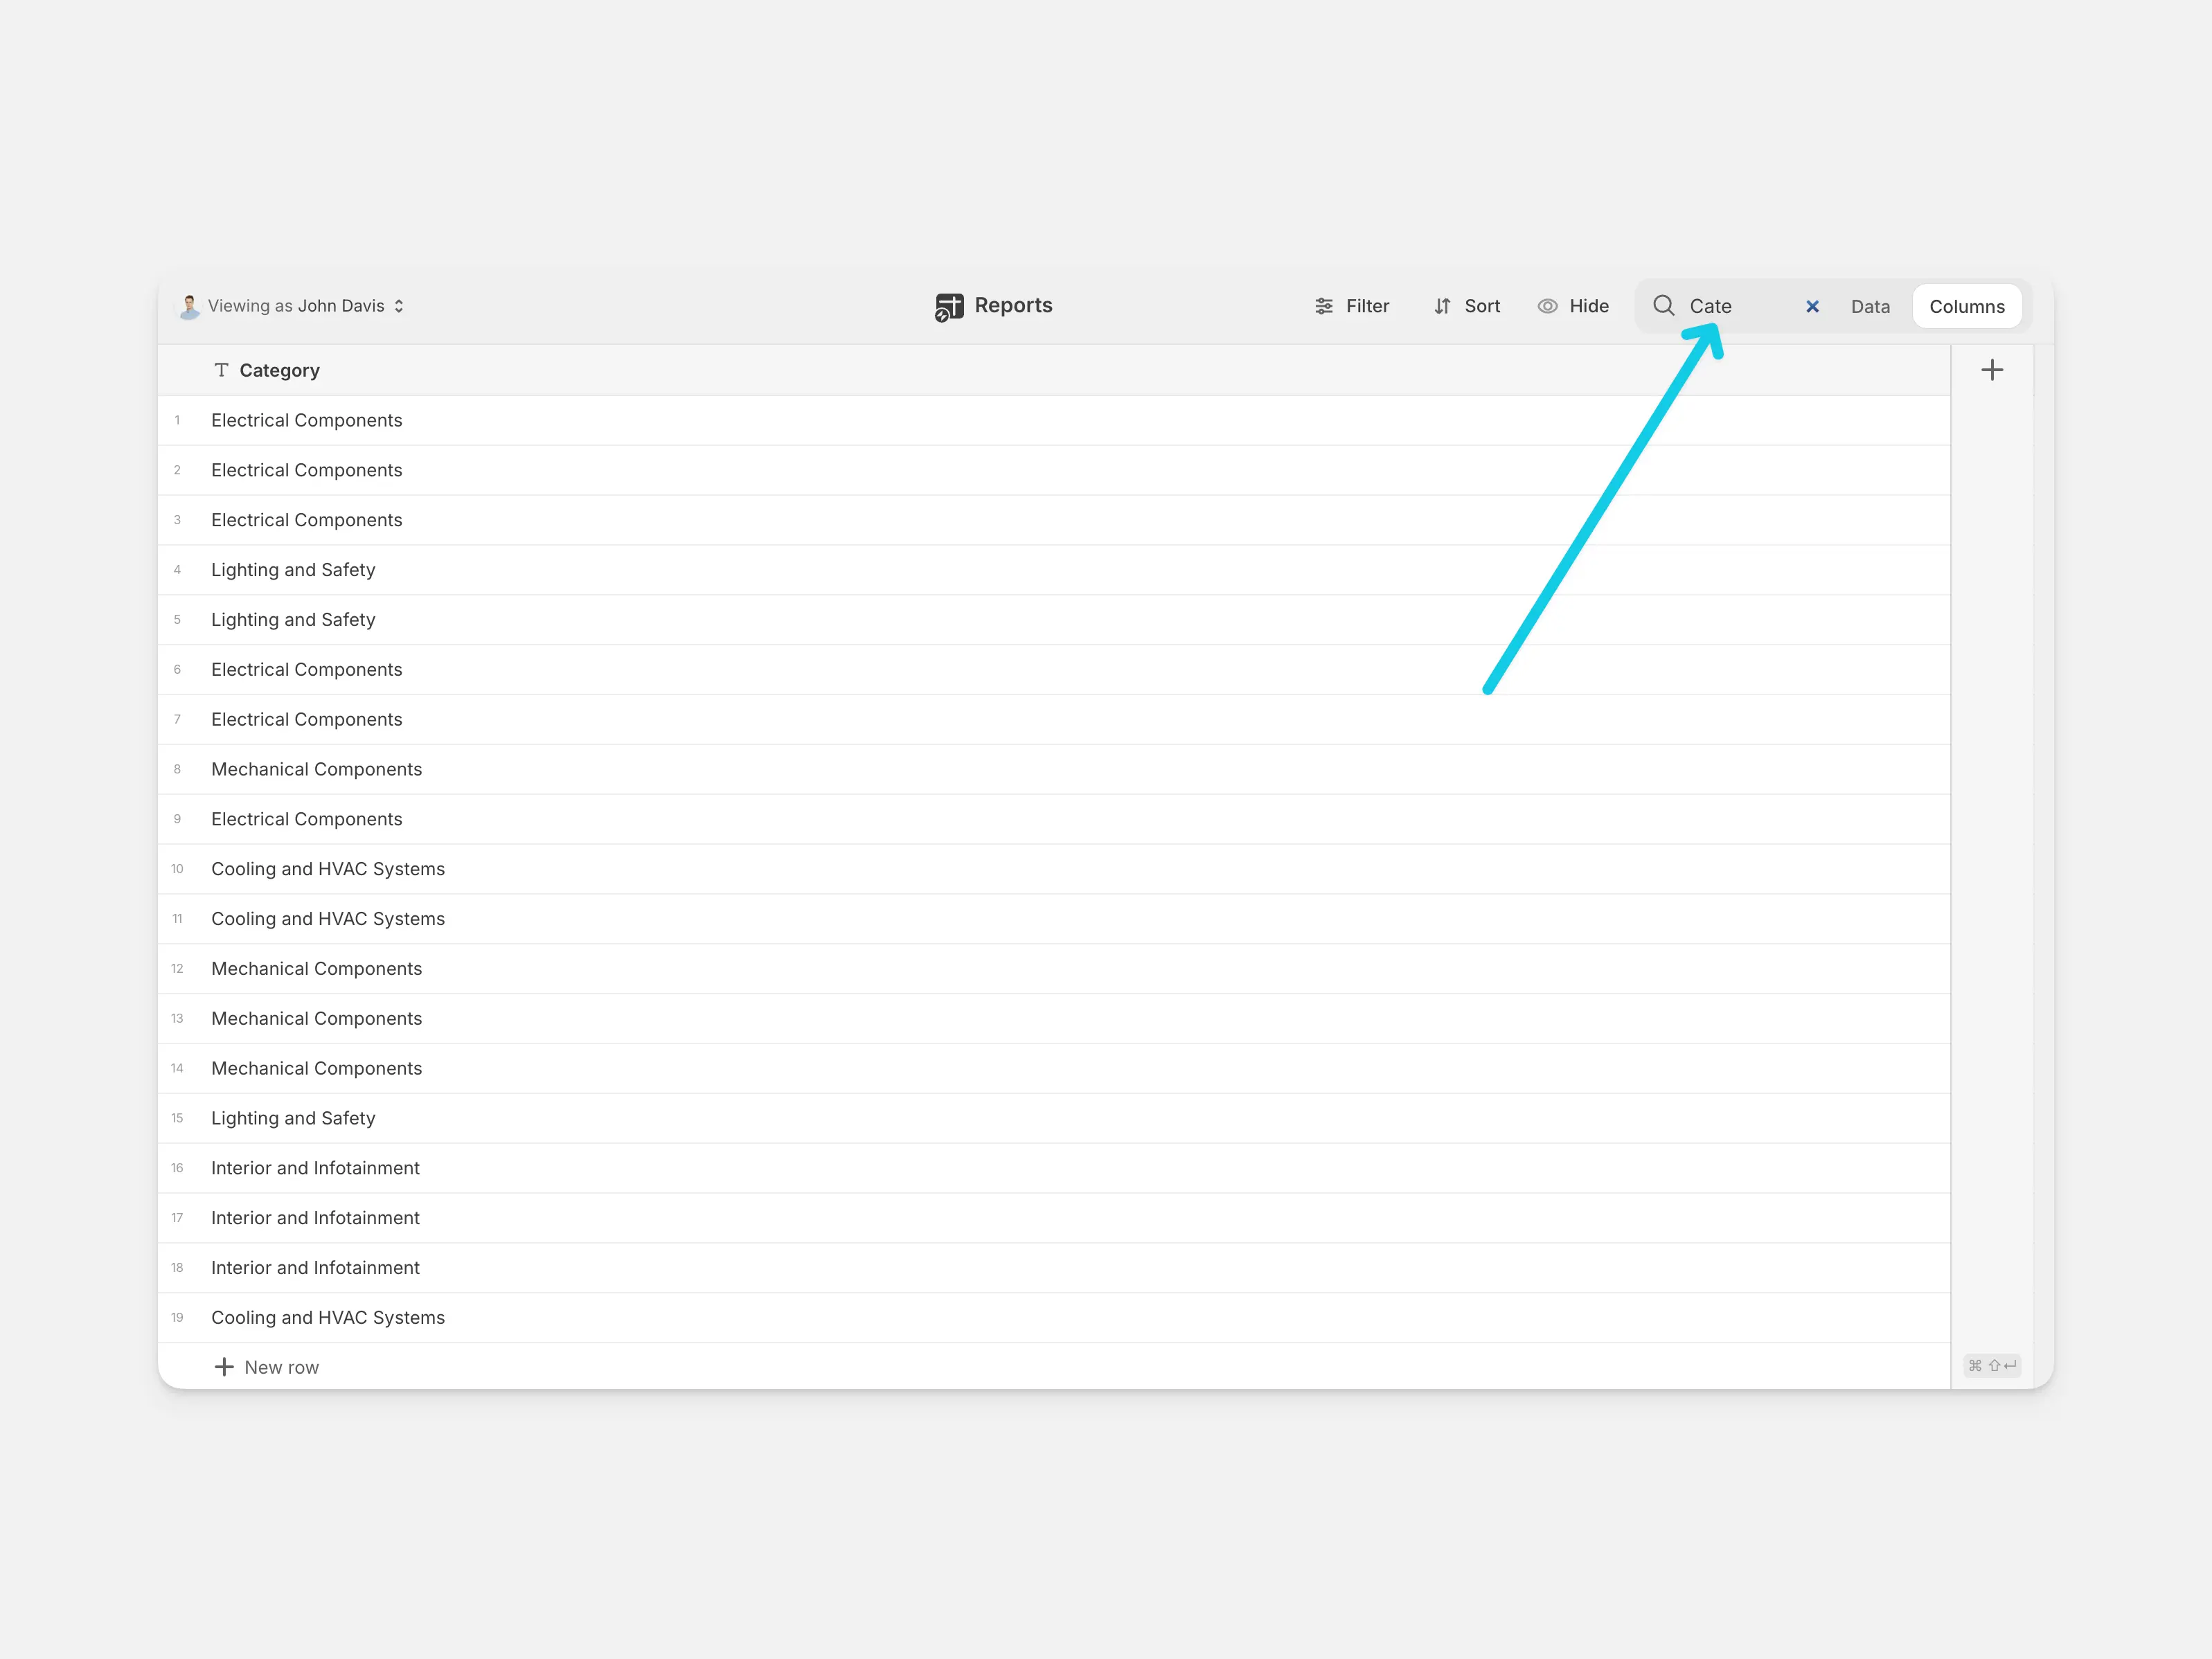Select row 11 Cooling and HVAC Systems
Image resolution: width=2212 pixels, height=1659 pixels.
pos(1054,919)
